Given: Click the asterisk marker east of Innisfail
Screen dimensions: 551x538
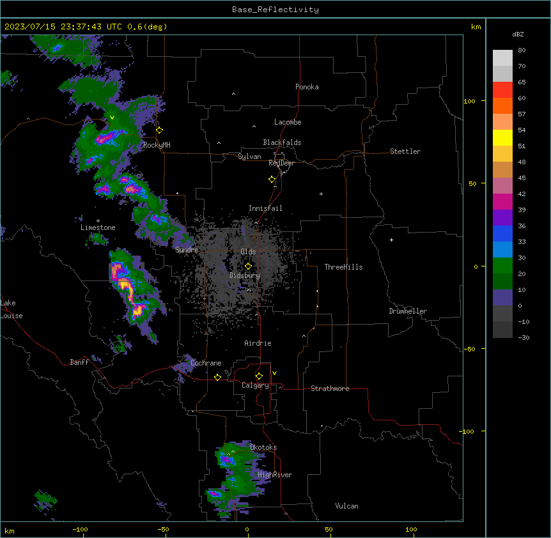Looking at the screenshot, I should pos(321,194).
